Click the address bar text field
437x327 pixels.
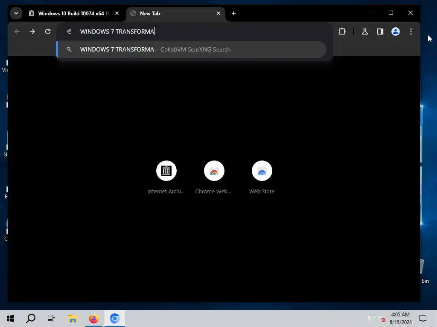point(195,32)
